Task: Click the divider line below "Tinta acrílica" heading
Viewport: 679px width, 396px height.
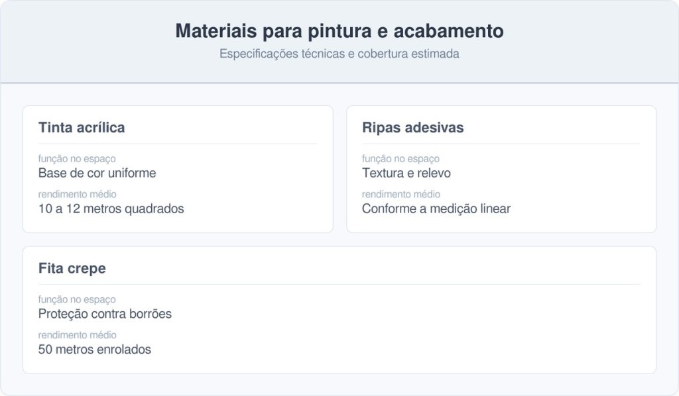Action: click(x=177, y=144)
